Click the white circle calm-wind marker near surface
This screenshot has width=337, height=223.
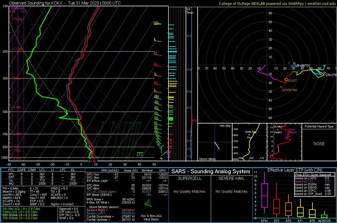click(161, 159)
